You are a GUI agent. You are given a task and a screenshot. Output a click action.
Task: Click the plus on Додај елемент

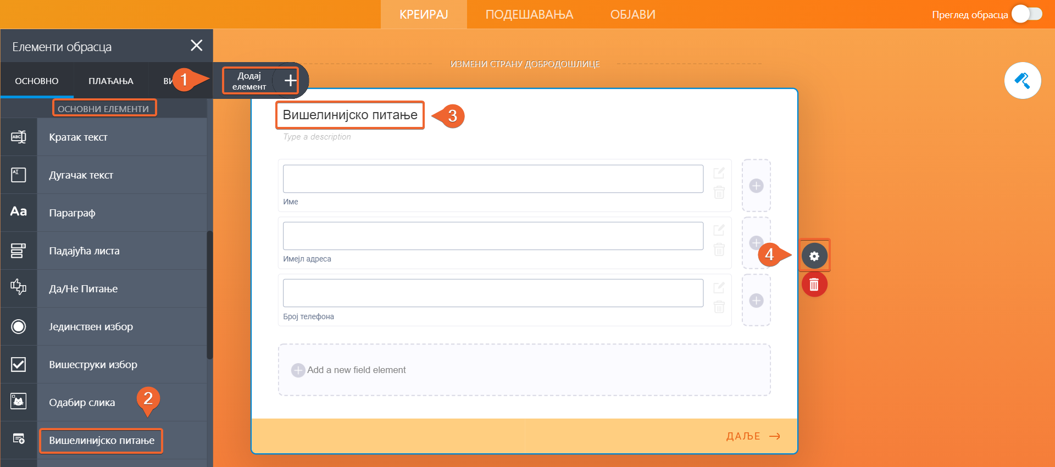click(290, 81)
